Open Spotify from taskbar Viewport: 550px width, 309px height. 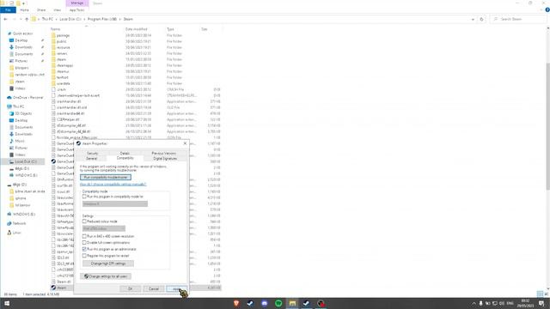pos(278,303)
